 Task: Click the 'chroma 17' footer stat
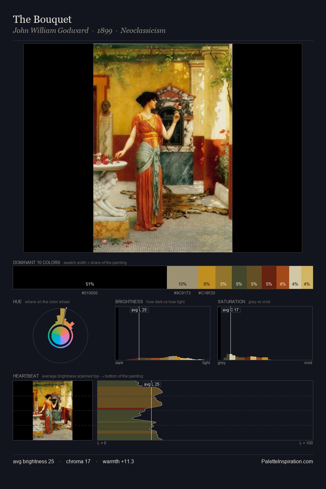tap(78, 461)
